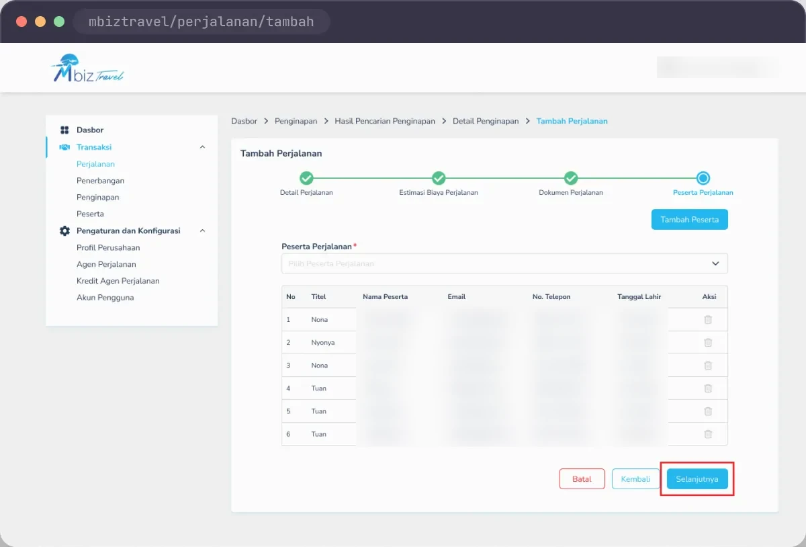Click the Transaksi handshake icon
The width and height of the screenshot is (806, 547).
pyautogui.click(x=64, y=147)
